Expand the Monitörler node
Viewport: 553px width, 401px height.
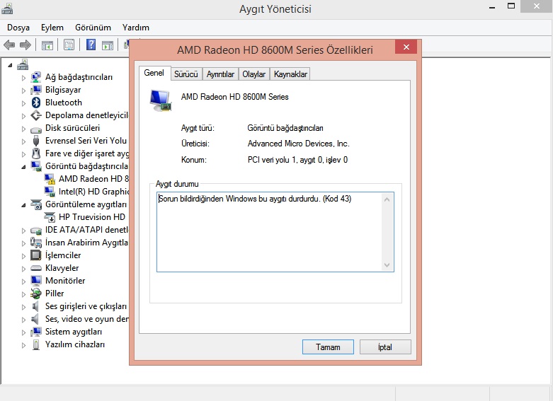pyautogui.click(x=23, y=281)
